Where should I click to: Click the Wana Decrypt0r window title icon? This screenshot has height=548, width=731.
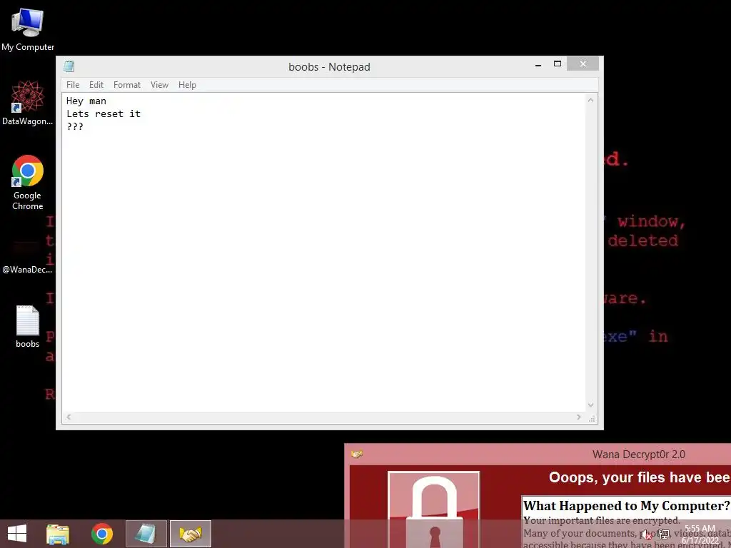click(357, 454)
